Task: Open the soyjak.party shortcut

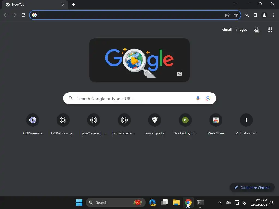Action: (x=155, y=124)
